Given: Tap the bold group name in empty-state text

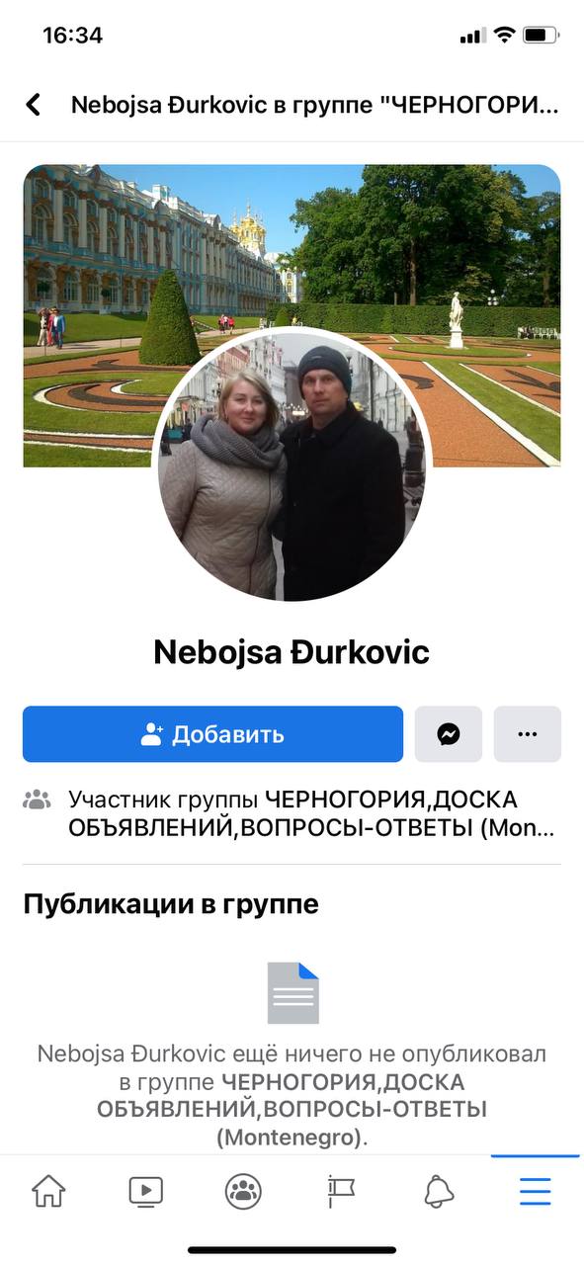Looking at the screenshot, I should pyautogui.click(x=292, y=1110).
